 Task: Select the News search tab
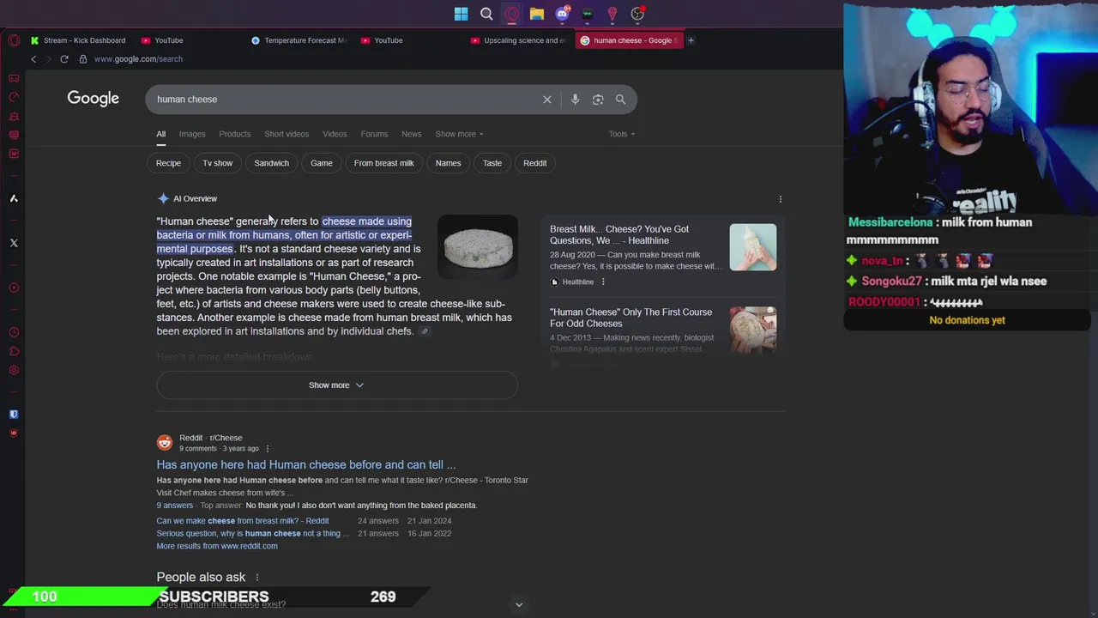[x=412, y=134]
